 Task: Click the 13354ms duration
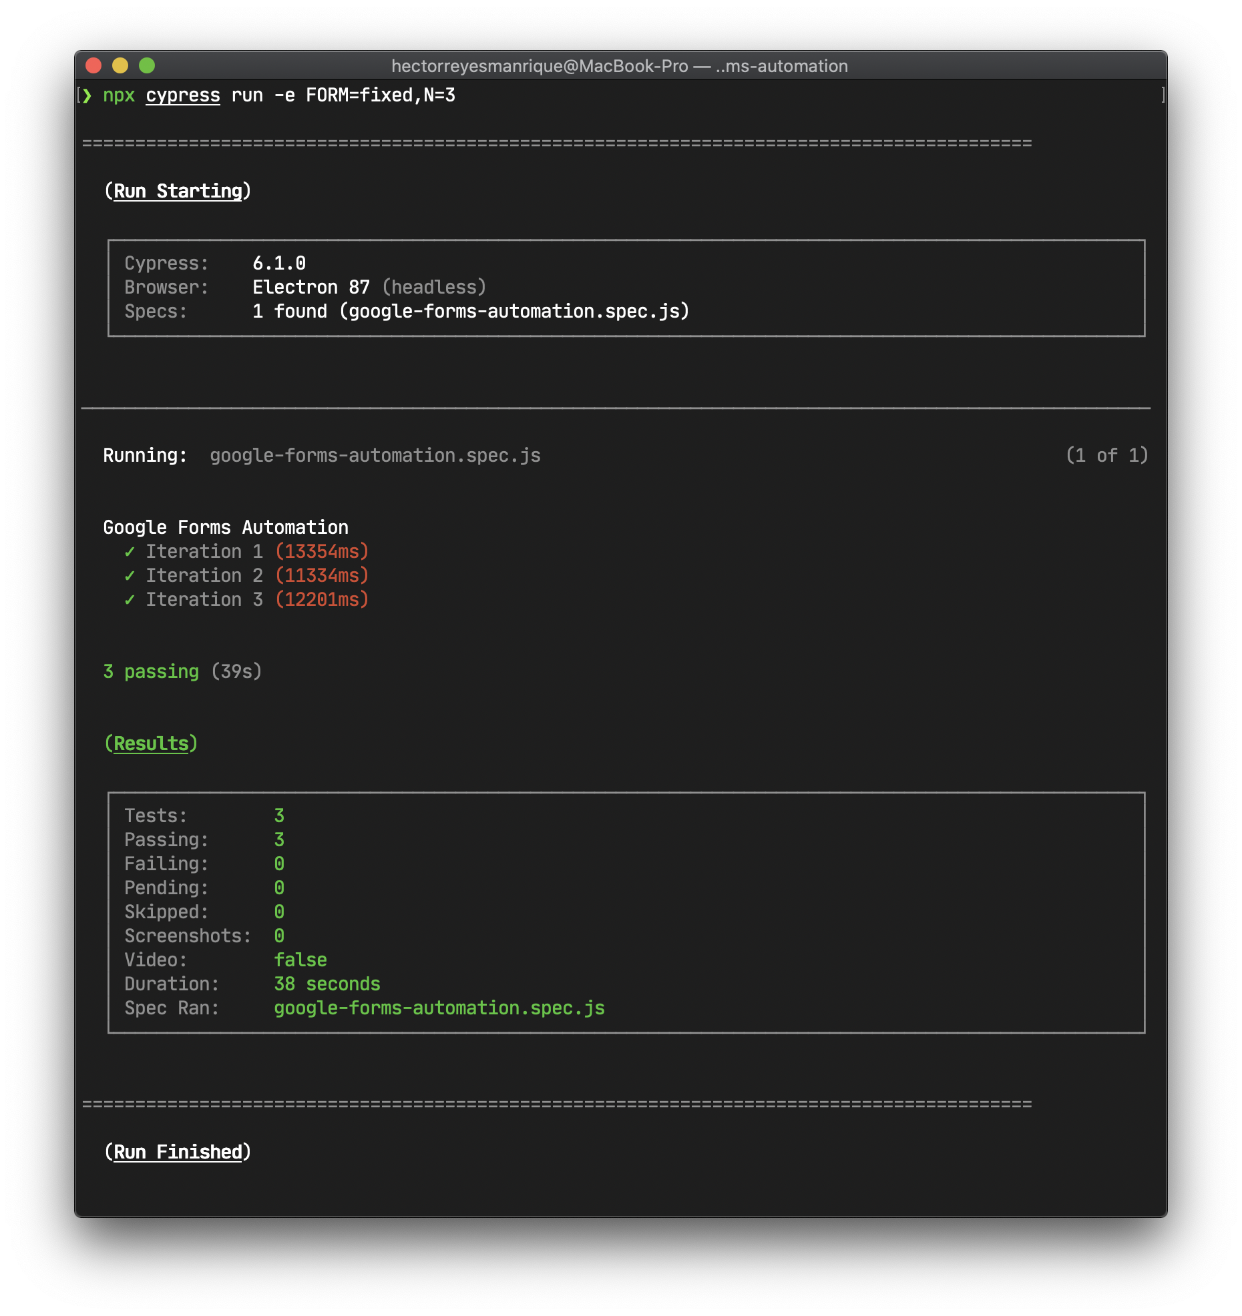[322, 551]
